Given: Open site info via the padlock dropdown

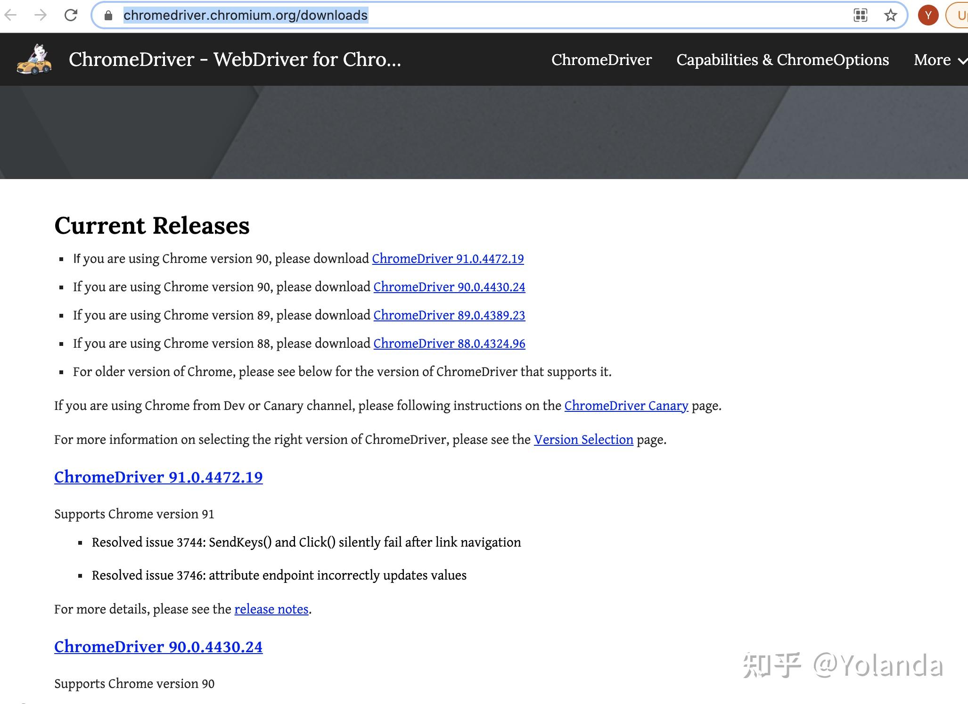Looking at the screenshot, I should click(107, 15).
